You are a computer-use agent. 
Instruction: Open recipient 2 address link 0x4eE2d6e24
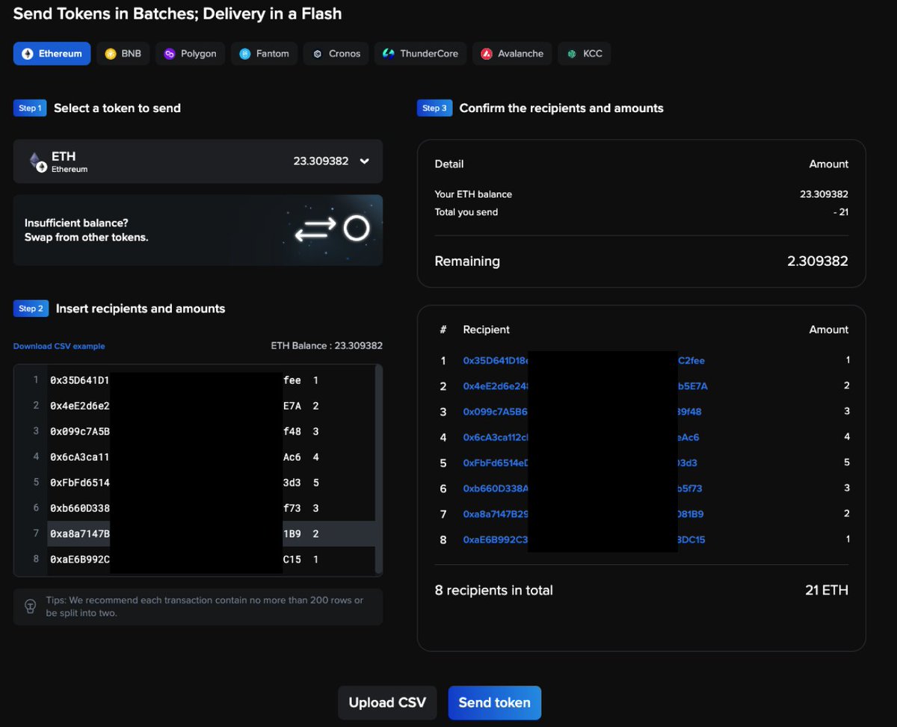585,386
